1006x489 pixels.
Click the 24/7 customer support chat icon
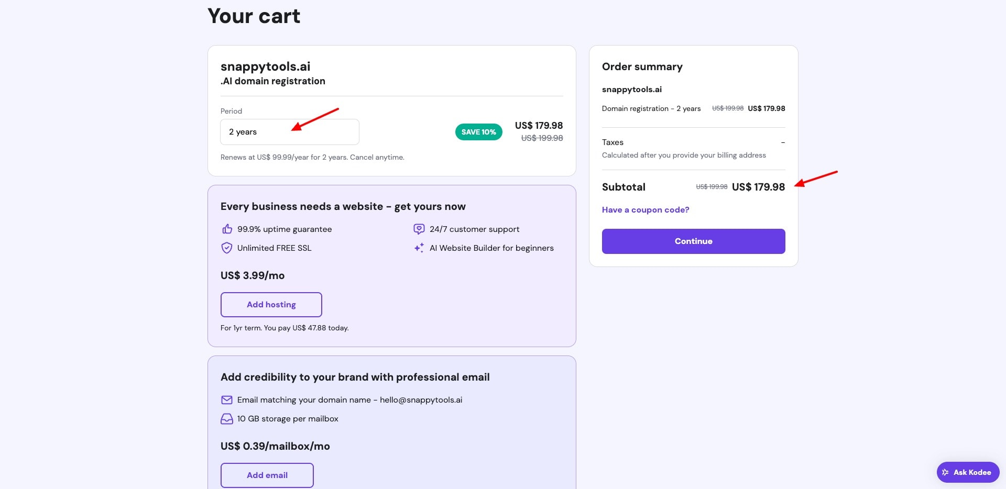tap(419, 229)
